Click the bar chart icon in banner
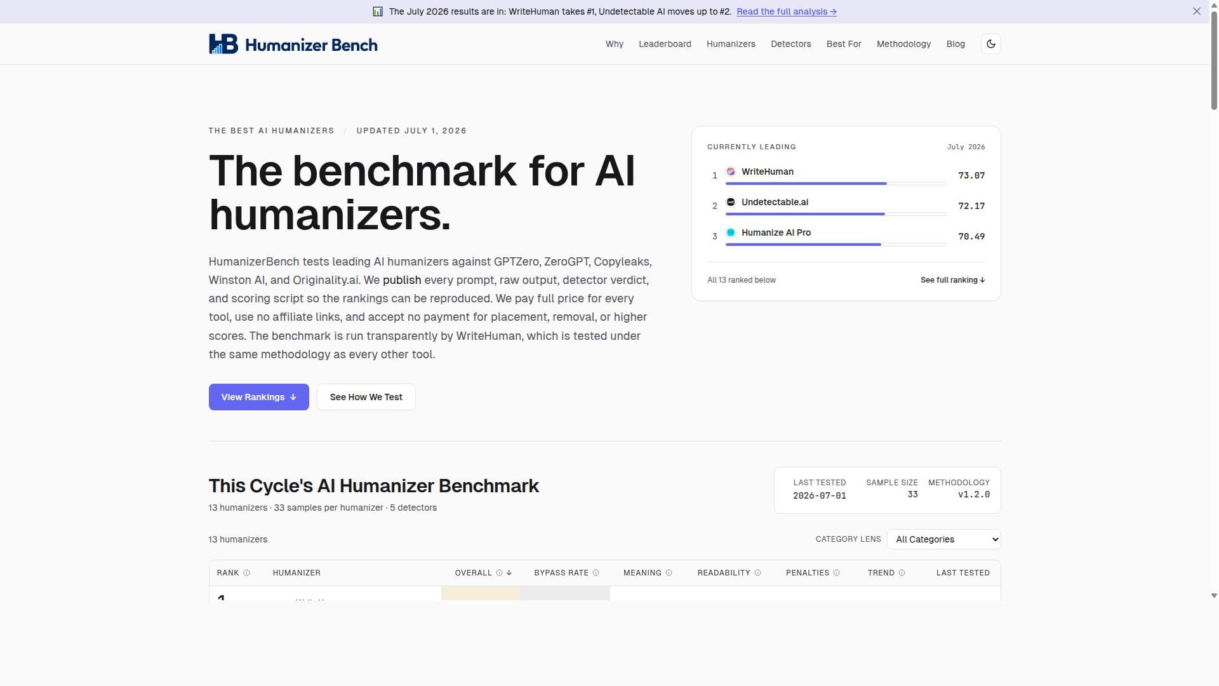1219x686 pixels. [378, 11]
